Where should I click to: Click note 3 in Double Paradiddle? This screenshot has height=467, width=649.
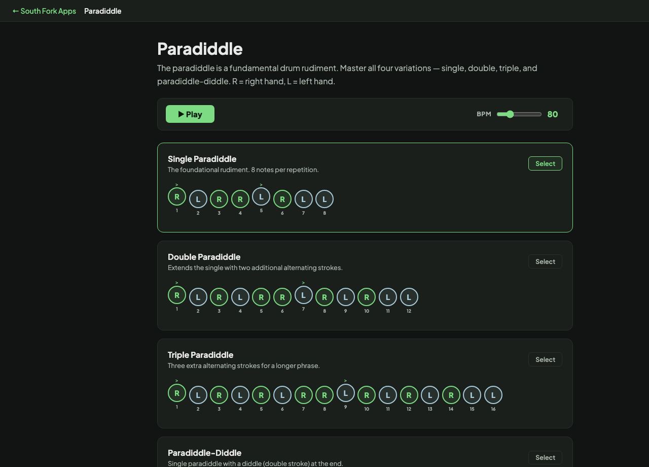(219, 297)
